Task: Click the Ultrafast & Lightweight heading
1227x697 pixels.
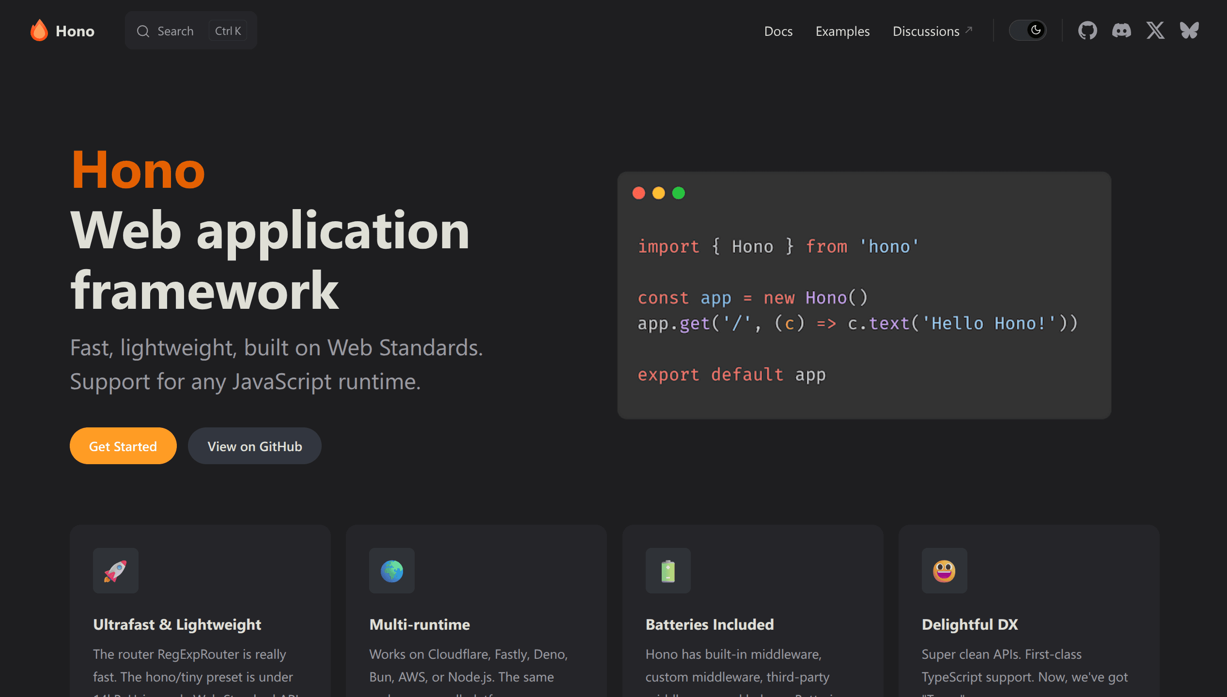Action: tap(177, 624)
